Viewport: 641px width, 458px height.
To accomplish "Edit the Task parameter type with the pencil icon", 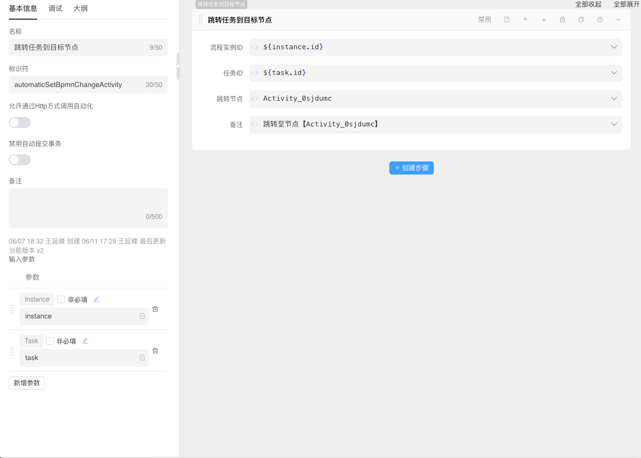I will pos(85,341).
